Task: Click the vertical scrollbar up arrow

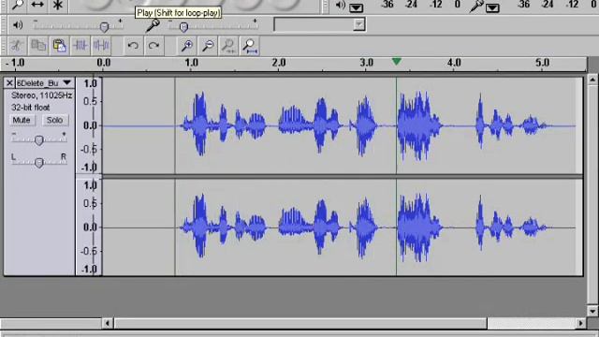Action: 592,80
